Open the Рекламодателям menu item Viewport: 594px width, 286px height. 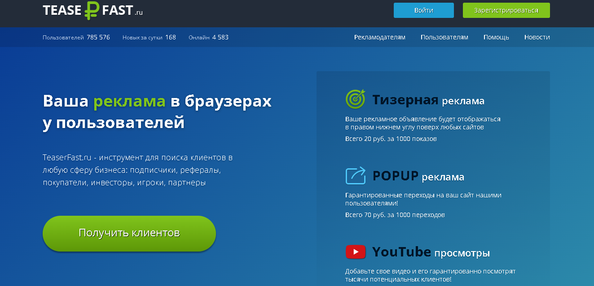(380, 37)
